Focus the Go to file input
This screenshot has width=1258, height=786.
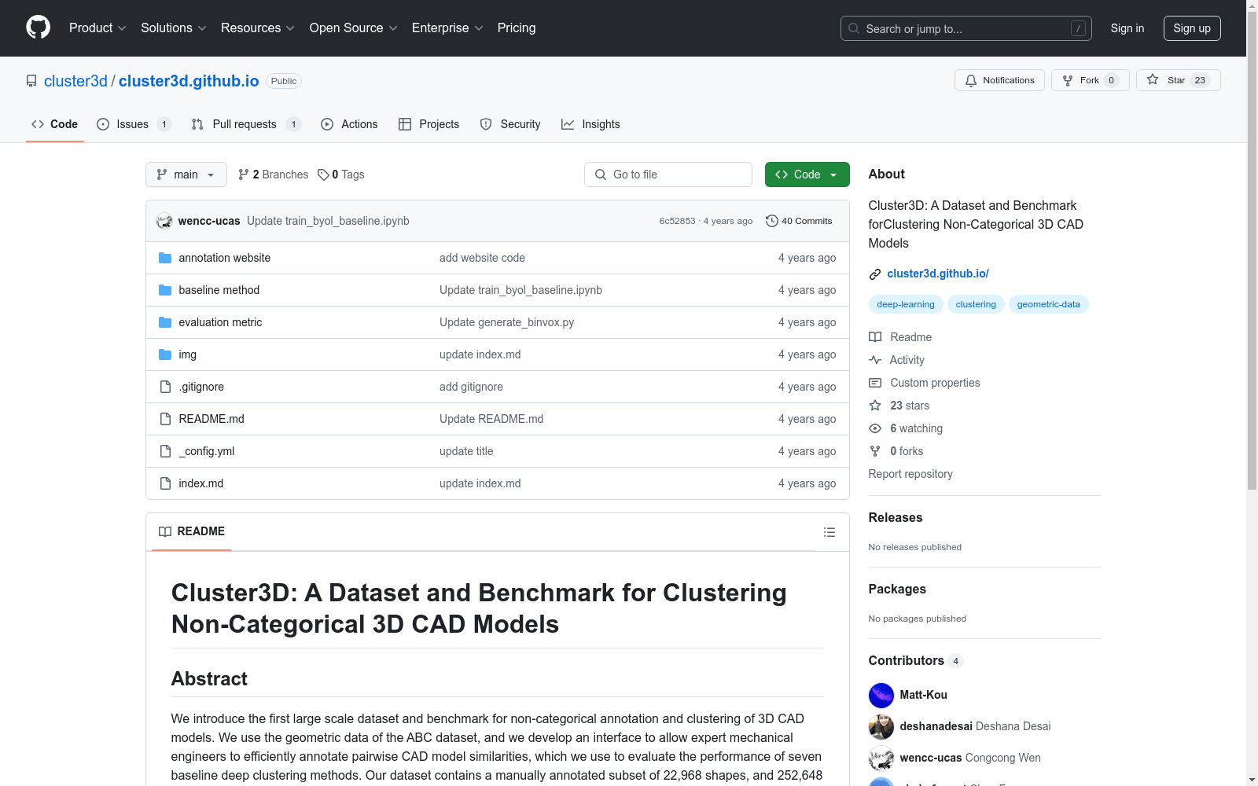[x=668, y=174]
